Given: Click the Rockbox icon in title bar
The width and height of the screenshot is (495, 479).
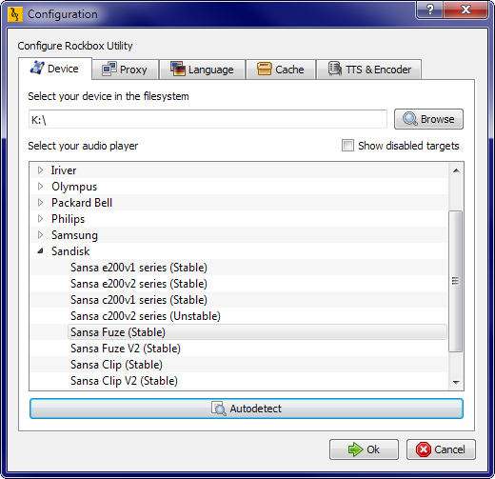Looking at the screenshot, I should coord(14,14).
